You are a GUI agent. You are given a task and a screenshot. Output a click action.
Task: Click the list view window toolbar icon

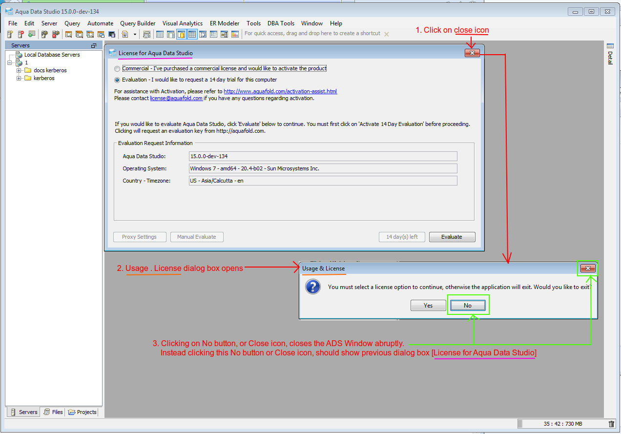point(213,34)
